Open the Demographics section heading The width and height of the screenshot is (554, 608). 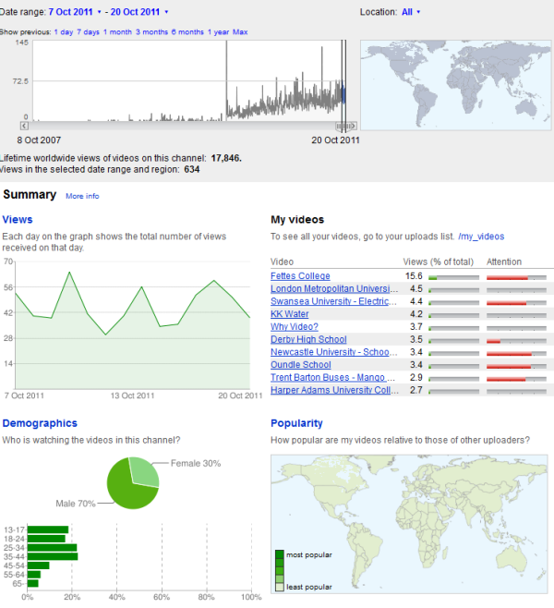pos(40,423)
